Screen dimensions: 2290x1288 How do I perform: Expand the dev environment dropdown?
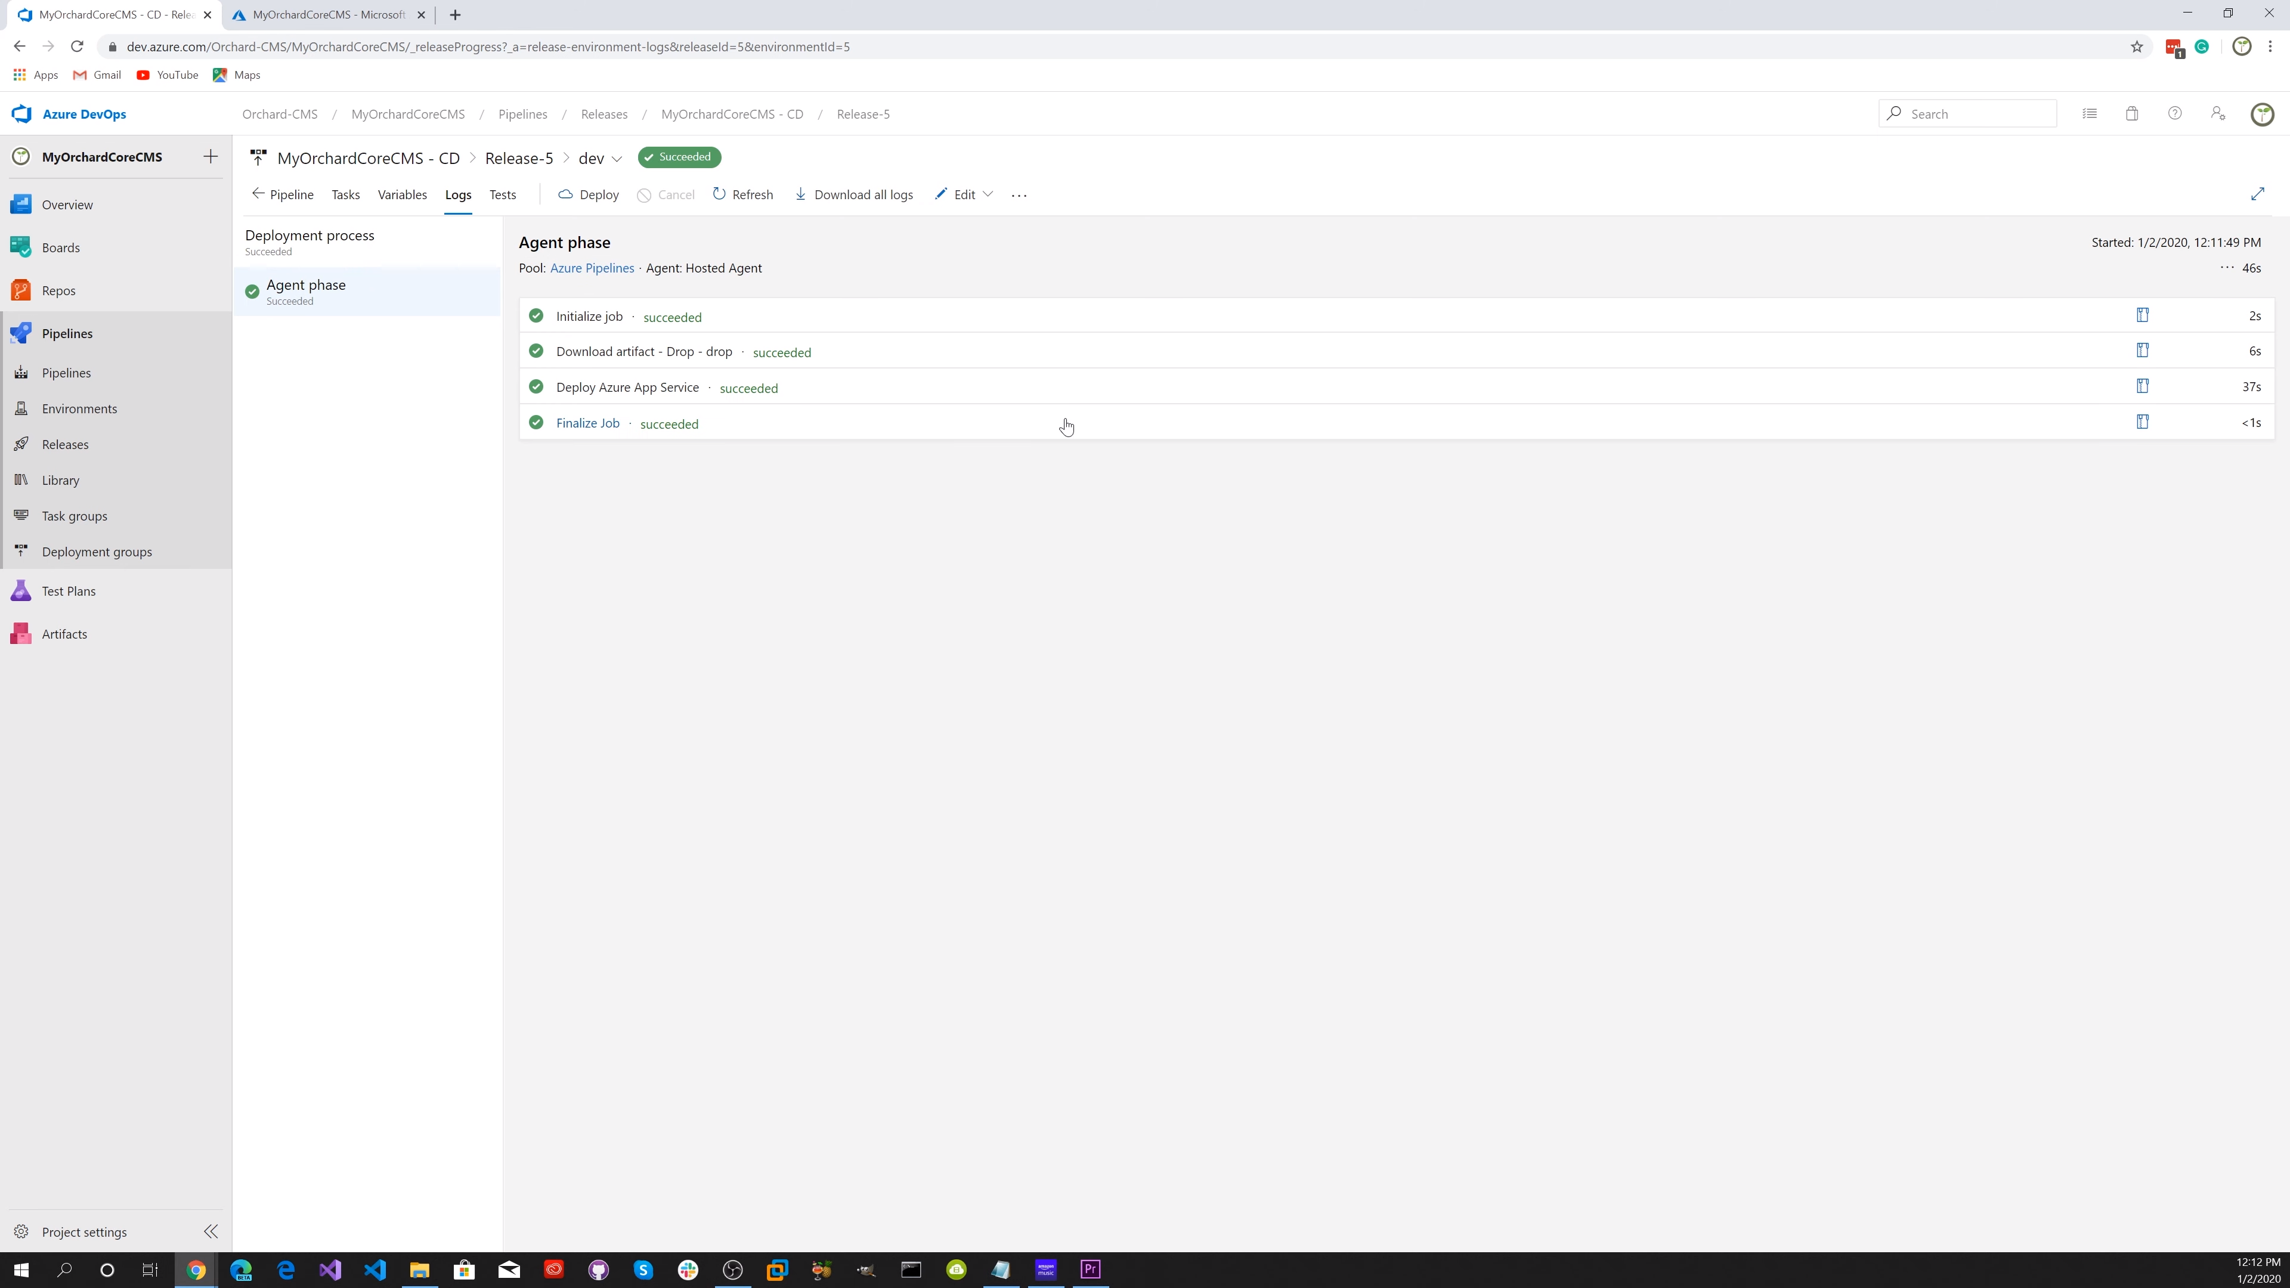[x=616, y=159]
